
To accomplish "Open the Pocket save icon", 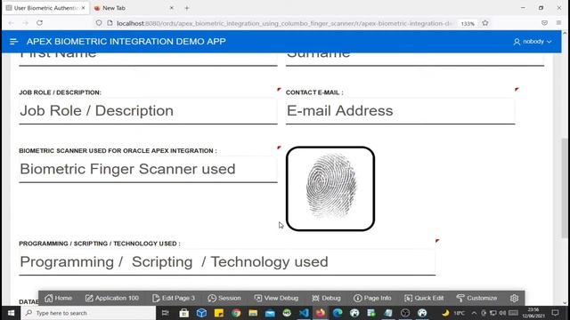I will point(544,23).
